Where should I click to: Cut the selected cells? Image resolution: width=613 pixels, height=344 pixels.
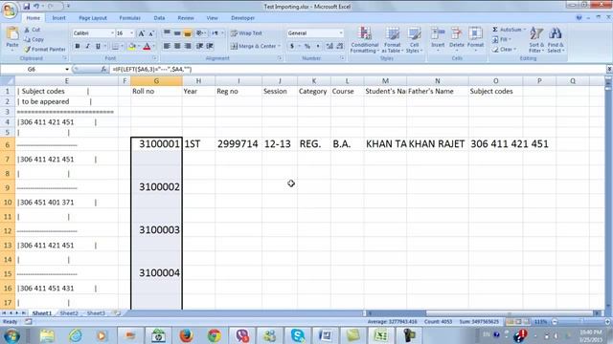point(32,30)
